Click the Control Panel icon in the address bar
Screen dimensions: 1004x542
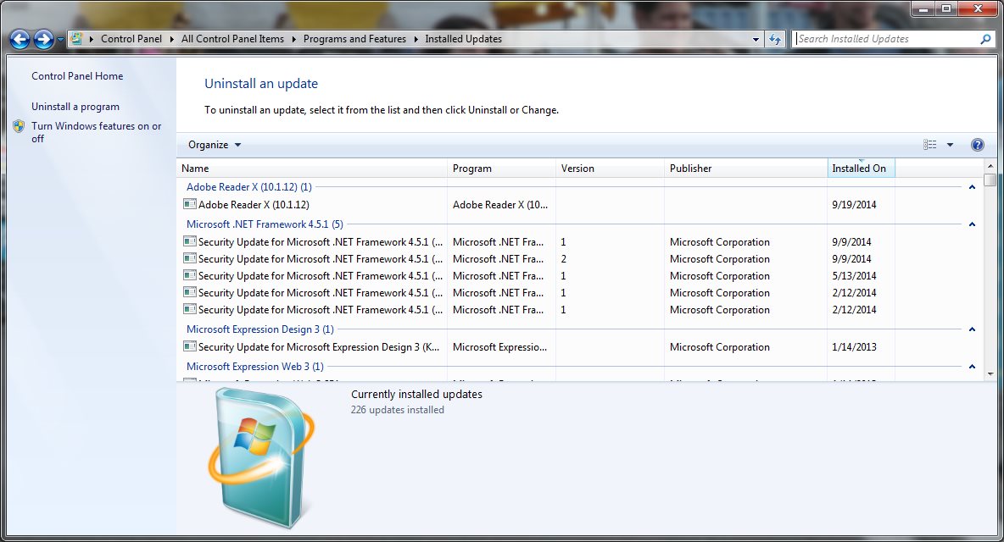tap(76, 38)
